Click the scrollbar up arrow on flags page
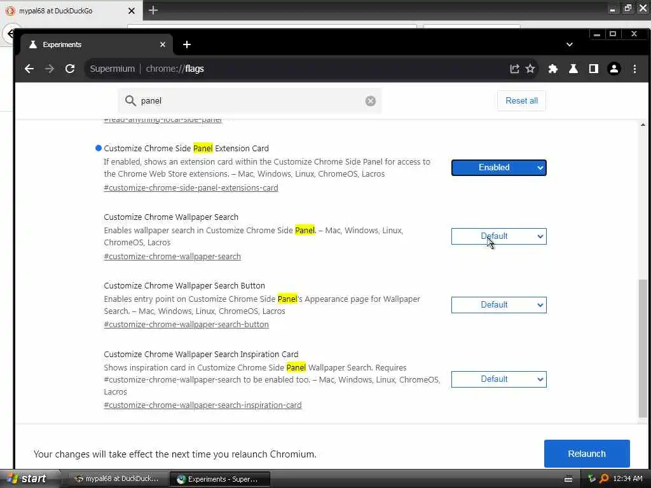Image resolution: width=651 pixels, height=488 pixels. point(643,125)
